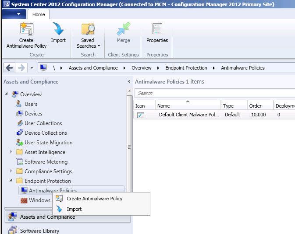Open Properties ribbon icon
This screenshot has height=234, width=295.
point(157,28)
